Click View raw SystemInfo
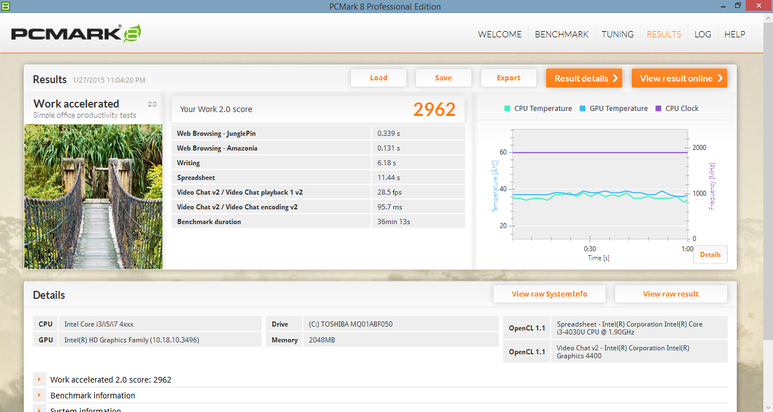This screenshot has width=773, height=412. pyautogui.click(x=549, y=294)
